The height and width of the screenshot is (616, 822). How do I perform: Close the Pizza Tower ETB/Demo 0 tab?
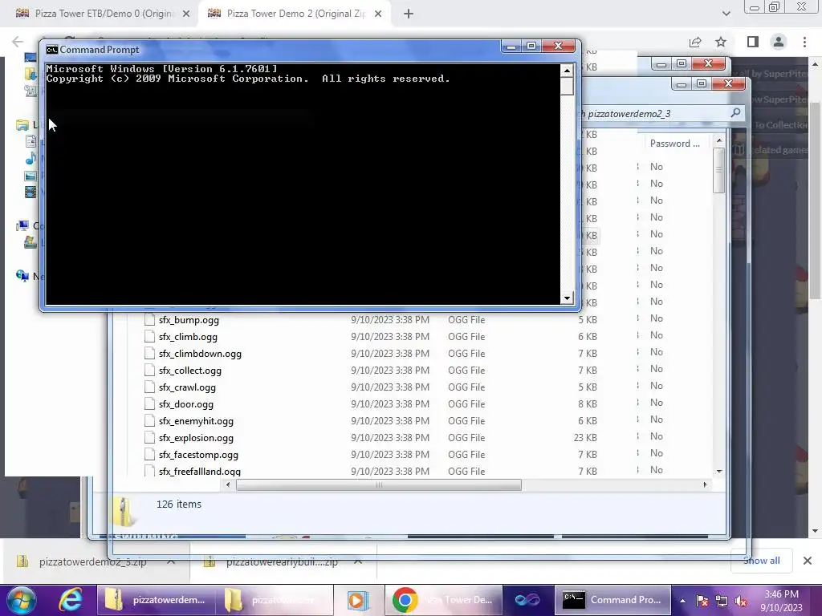(186, 14)
